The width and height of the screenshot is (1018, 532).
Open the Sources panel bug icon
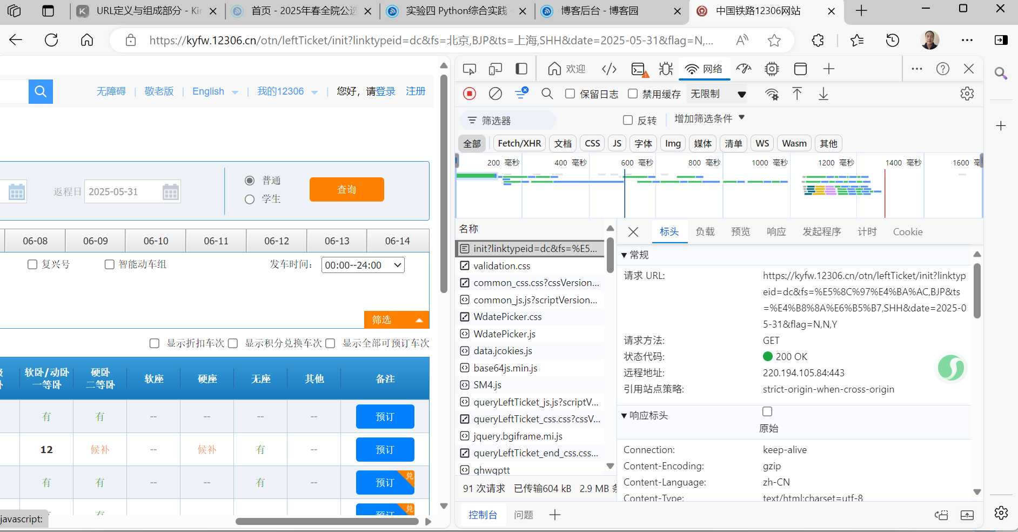(x=666, y=69)
